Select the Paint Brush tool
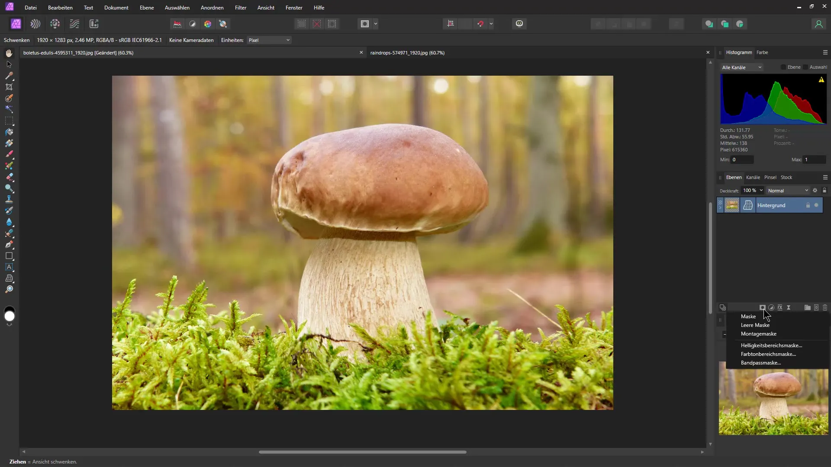 [x=9, y=154]
